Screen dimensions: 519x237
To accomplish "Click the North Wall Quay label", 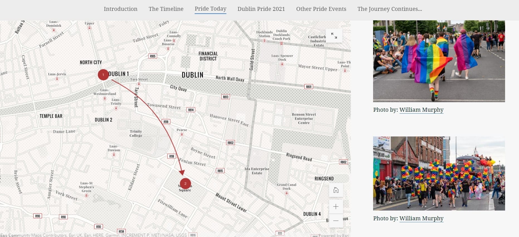I will click(x=230, y=79).
